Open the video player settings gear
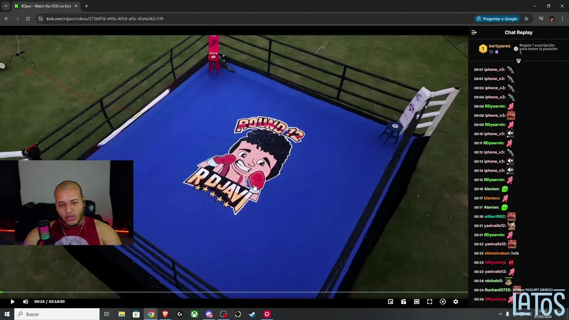Image resolution: width=569 pixels, height=320 pixels. tap(456, 302)
